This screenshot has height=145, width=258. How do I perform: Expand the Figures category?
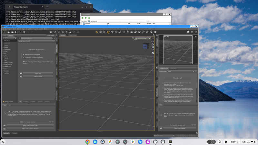3,52
